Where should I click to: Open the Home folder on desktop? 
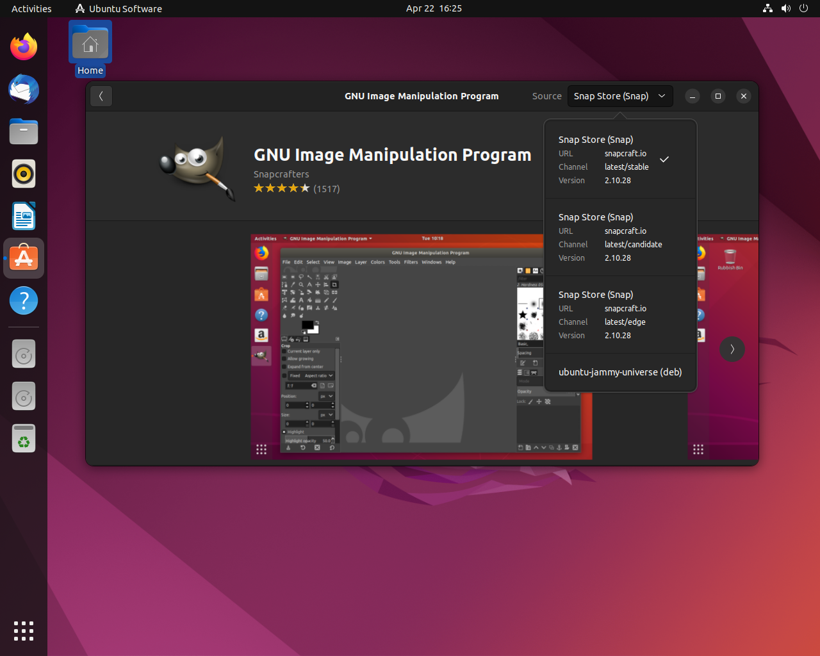click(x=90, y=49)
